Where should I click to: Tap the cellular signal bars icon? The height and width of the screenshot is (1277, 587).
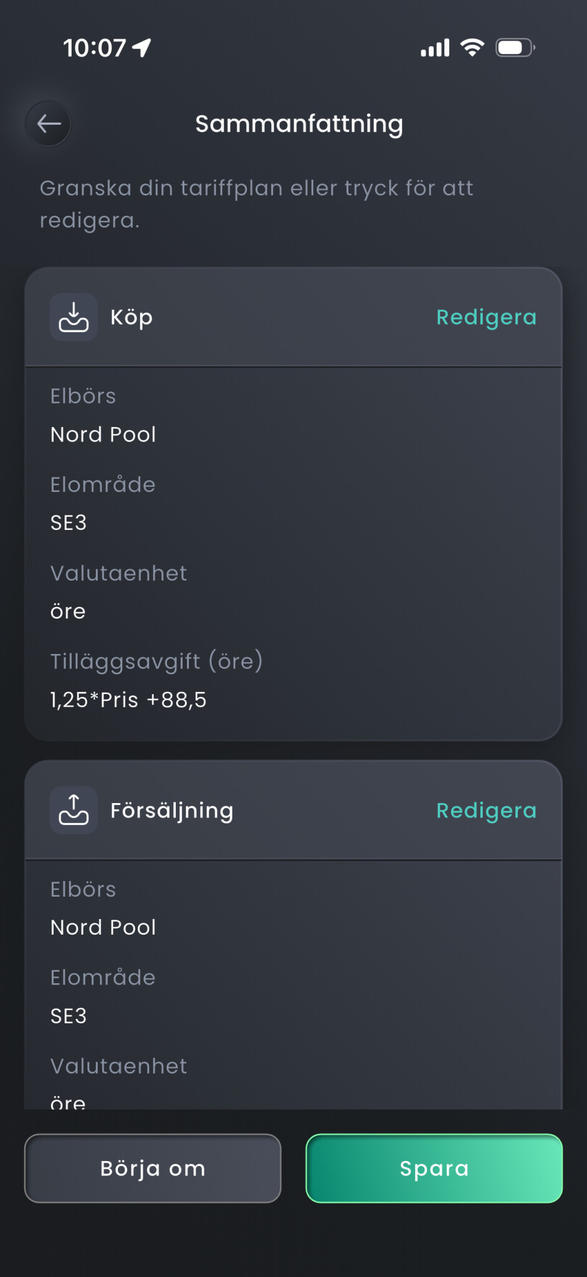[435, 48]
